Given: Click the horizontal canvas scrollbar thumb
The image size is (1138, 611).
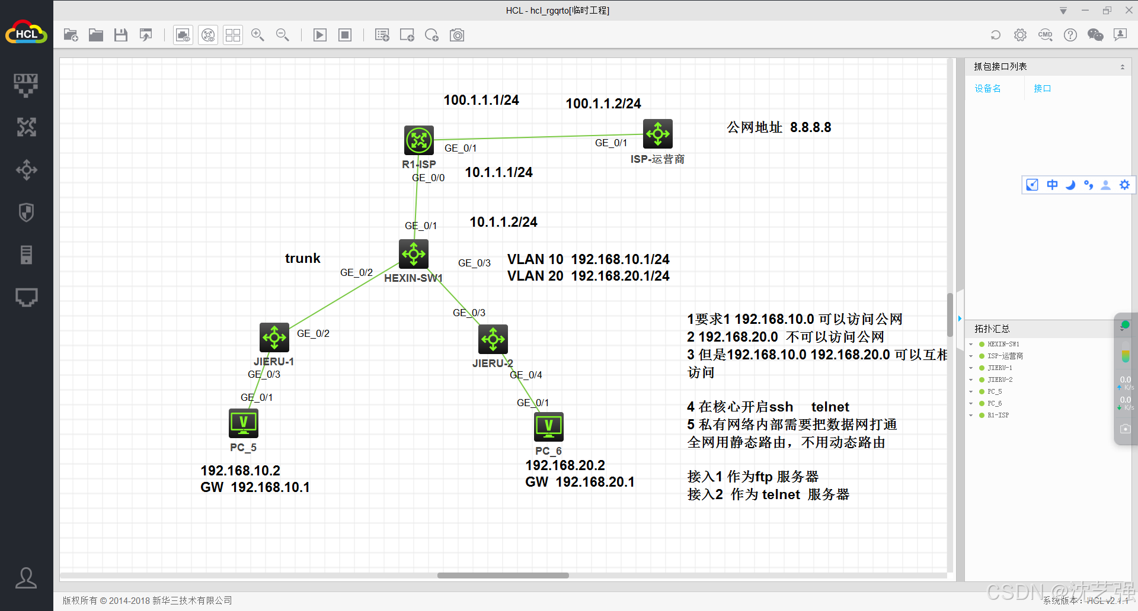Looking at the screenshot, I should [x=503, y=575].
